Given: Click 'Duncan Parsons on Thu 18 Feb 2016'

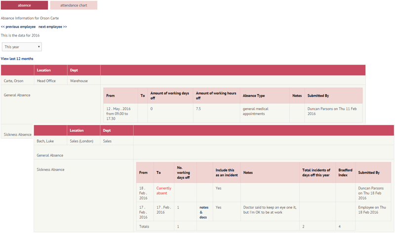Looking at the screenshot, I should [x=371, y=193].
